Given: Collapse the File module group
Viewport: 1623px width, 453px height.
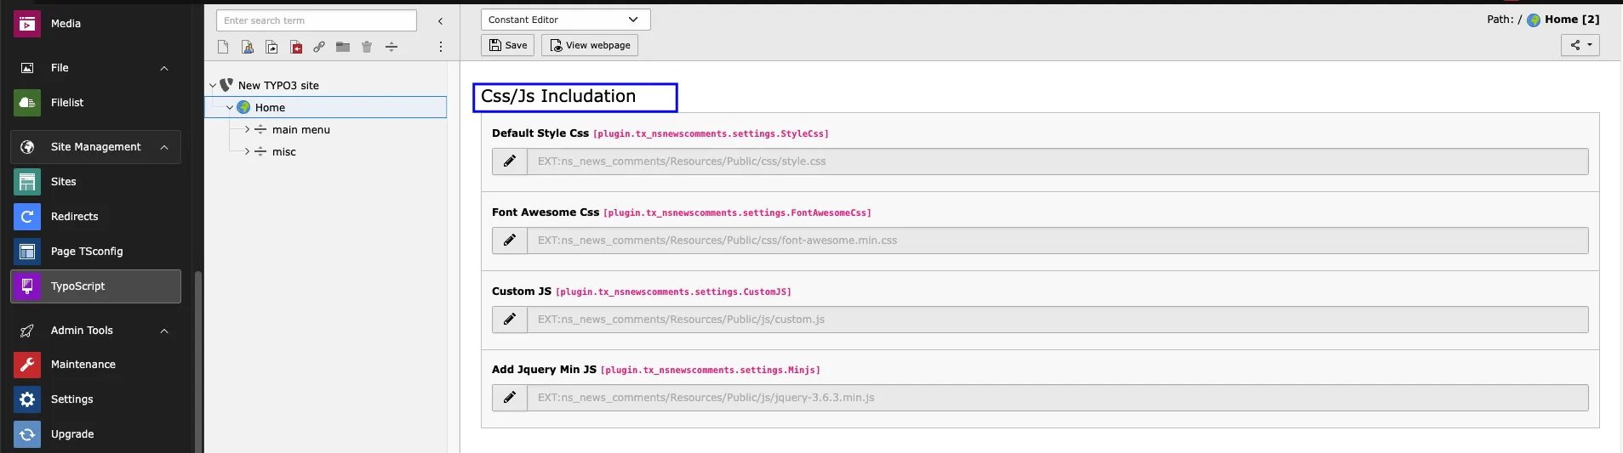Looking at the screenshot, I should [x=164, y=68].
